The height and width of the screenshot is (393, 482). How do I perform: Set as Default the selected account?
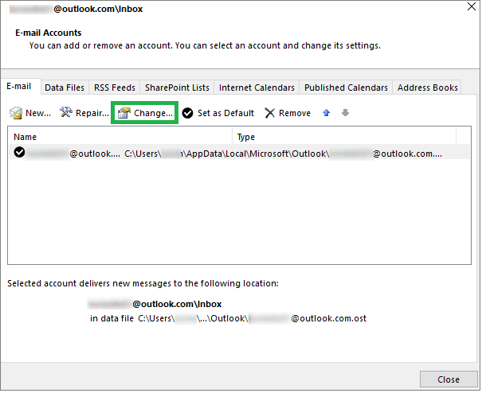tap(218, 113)
